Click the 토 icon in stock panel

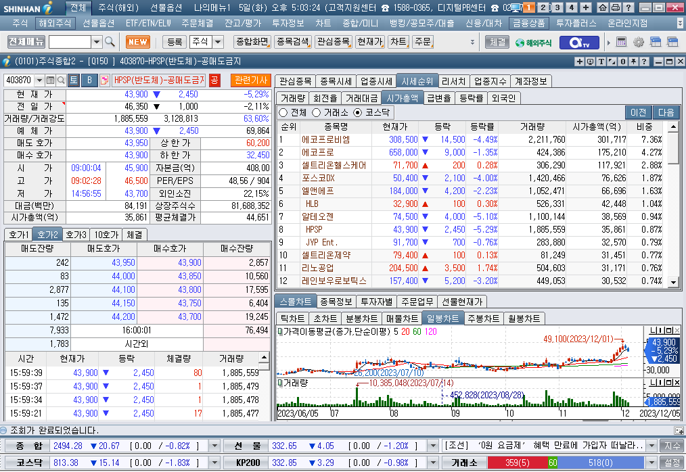tap(74, 80)
